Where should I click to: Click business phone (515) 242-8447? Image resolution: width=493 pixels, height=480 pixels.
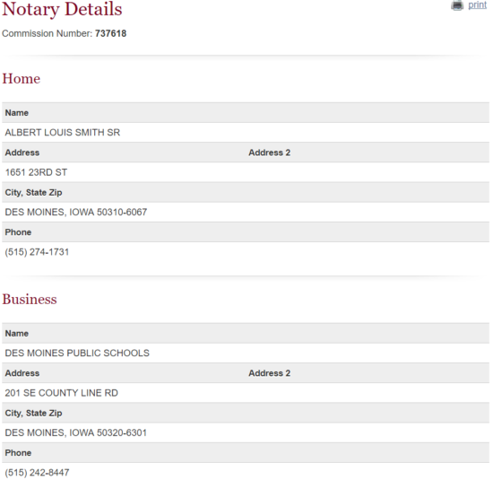[x=37, y=473]
